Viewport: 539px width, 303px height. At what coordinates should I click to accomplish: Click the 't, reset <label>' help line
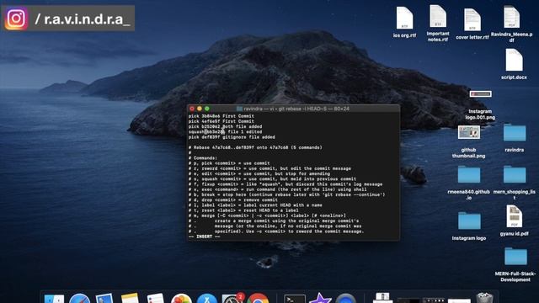(x=243, y=210)
